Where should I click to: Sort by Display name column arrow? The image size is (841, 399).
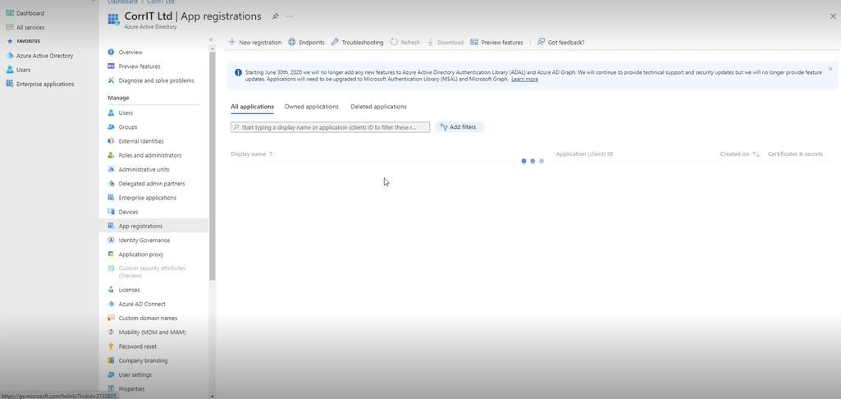pyautogui.click(x=272, y=154)
